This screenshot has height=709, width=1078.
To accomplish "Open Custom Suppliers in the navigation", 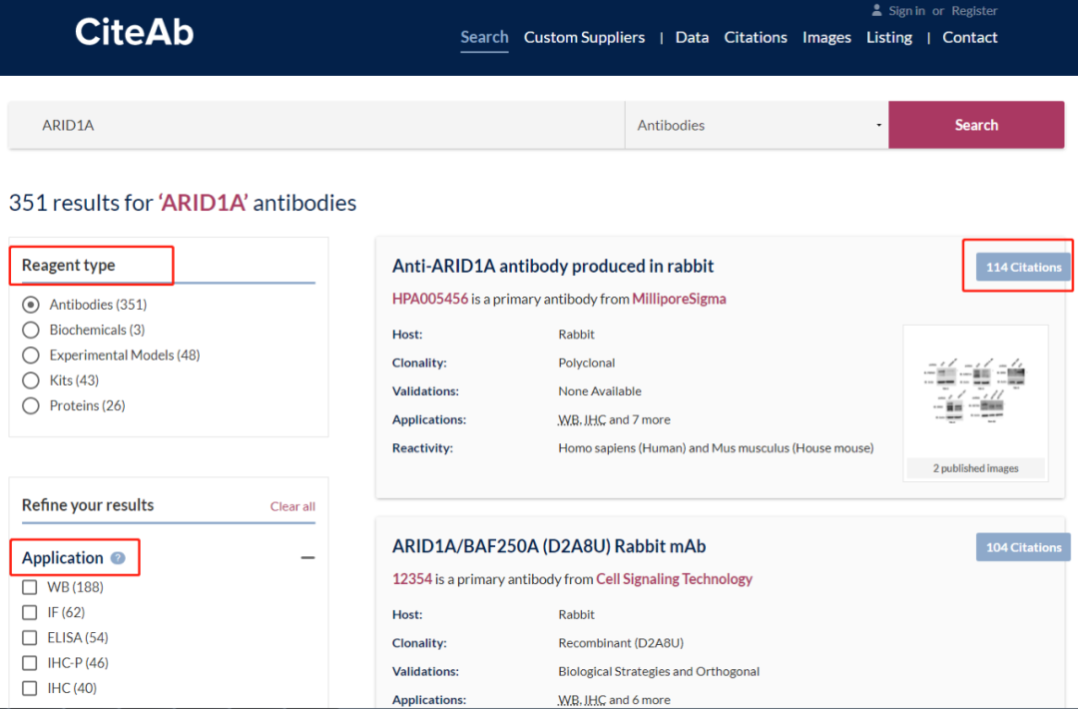I will (x=584, y=37).
